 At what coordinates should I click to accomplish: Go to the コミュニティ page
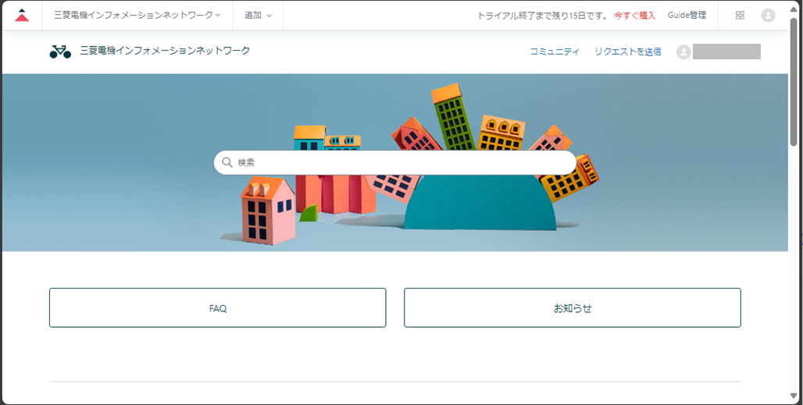pos(555,52)
